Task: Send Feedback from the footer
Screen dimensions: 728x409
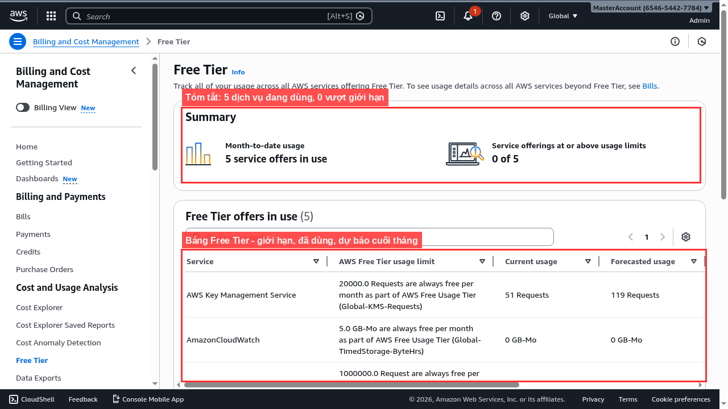Action: pos(83,399)
